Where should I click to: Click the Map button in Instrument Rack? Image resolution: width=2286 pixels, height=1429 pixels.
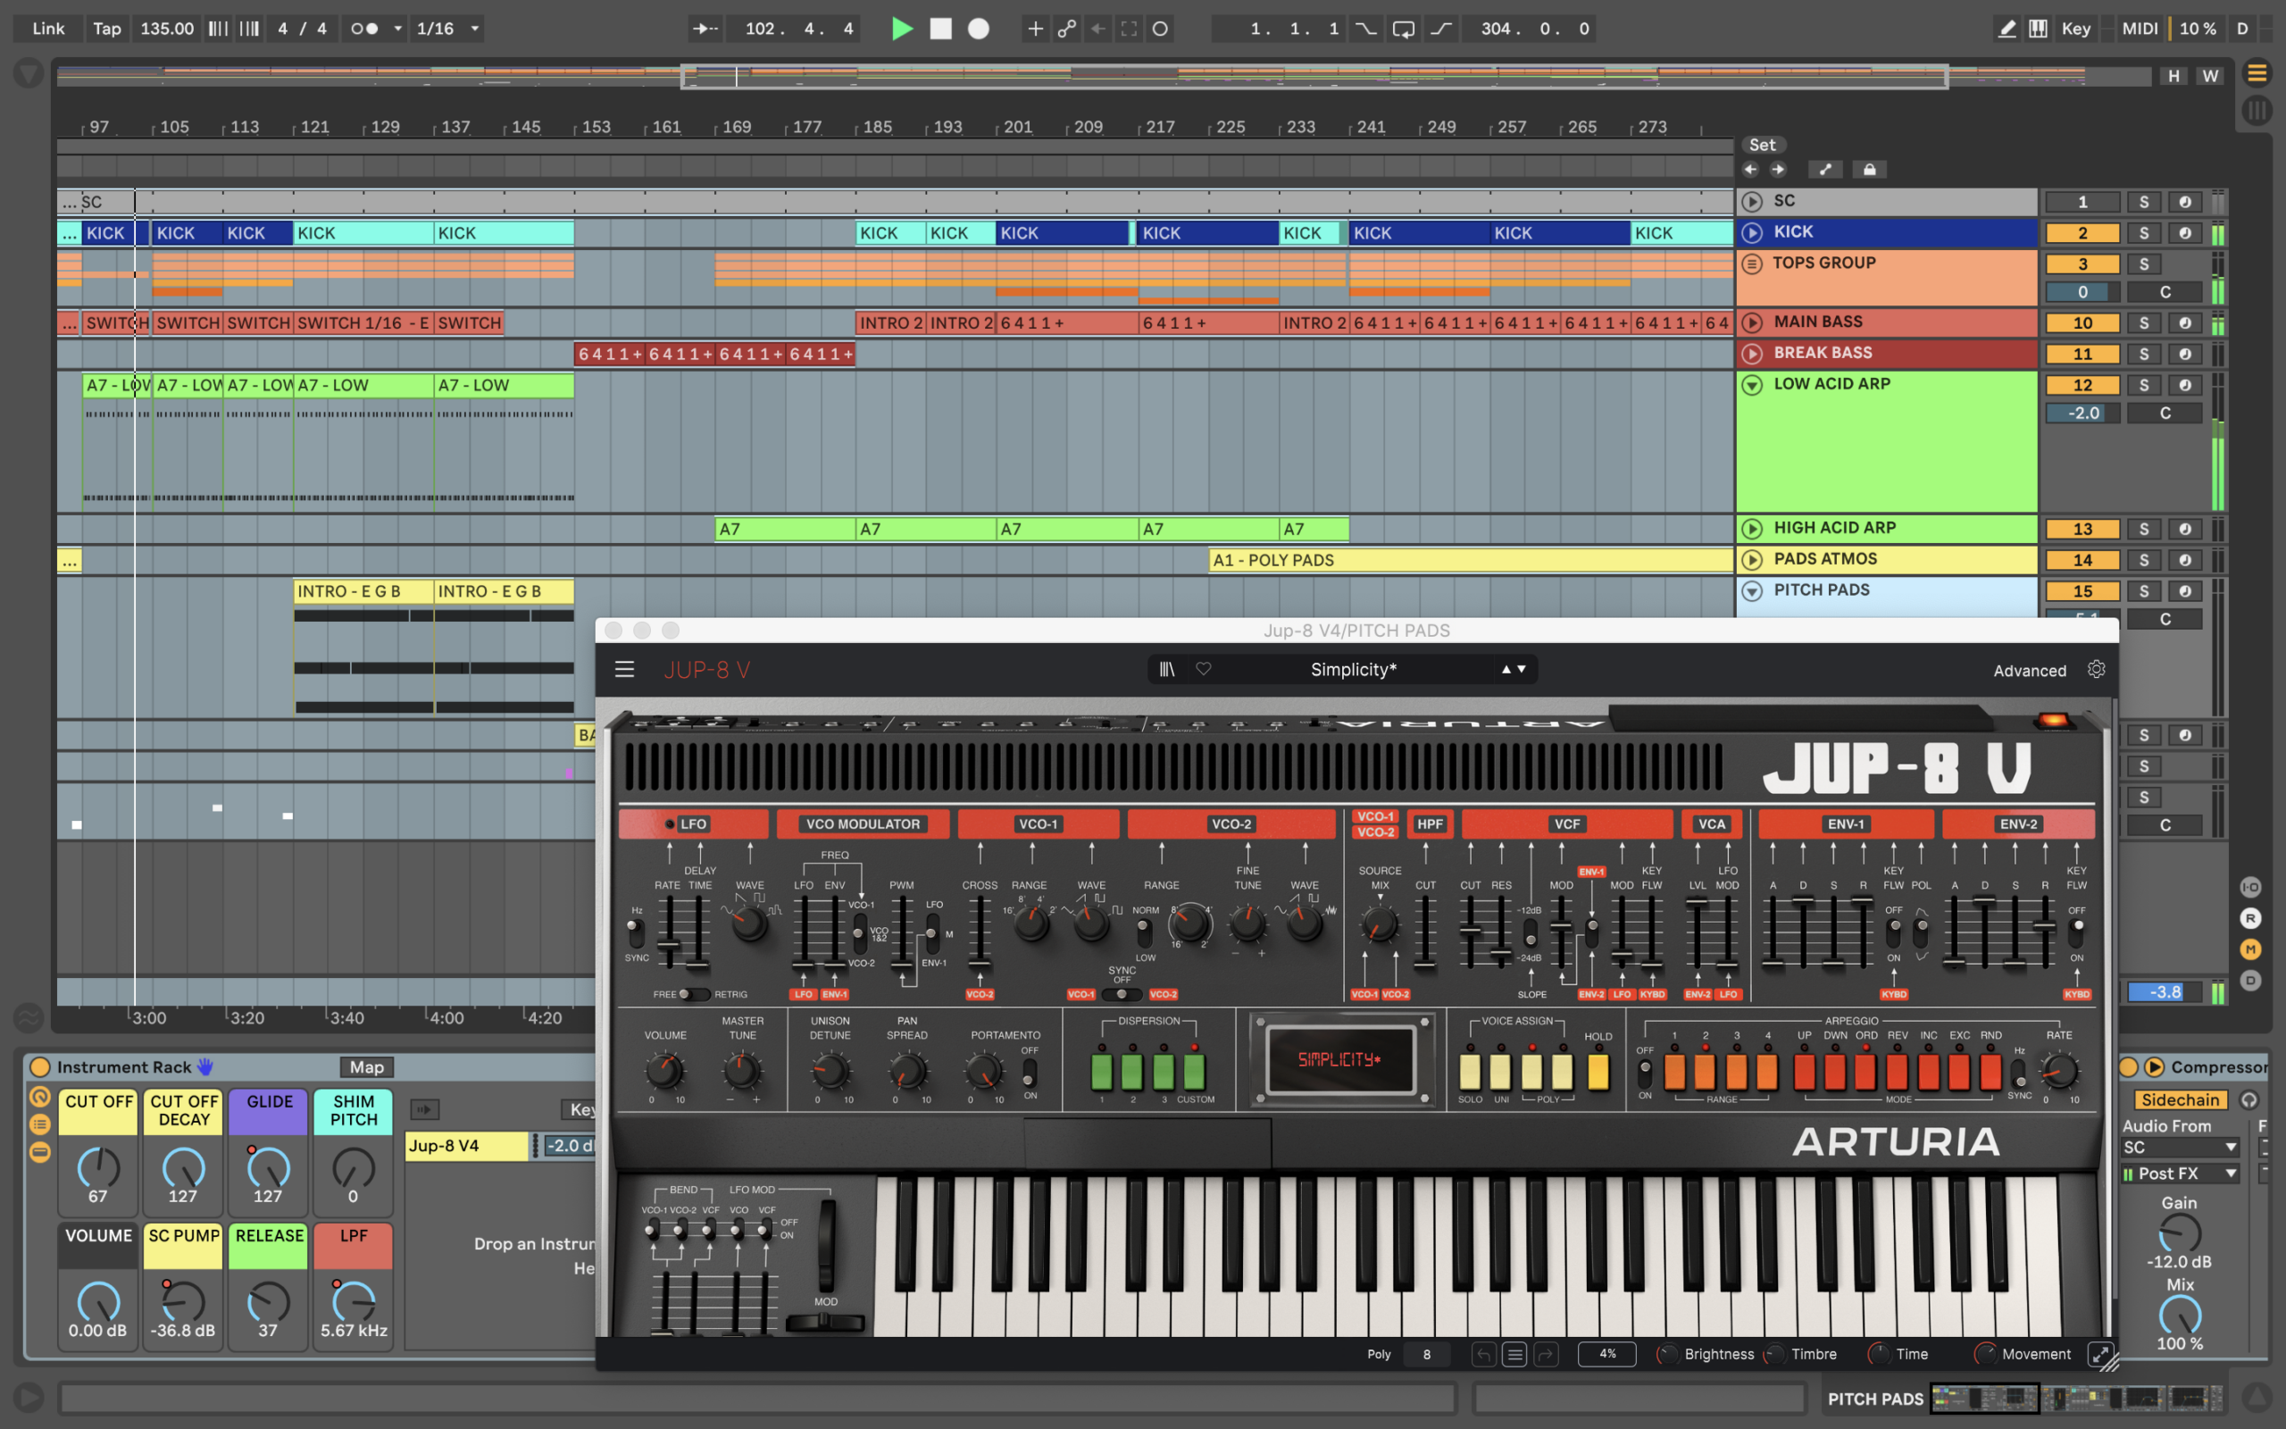tap(366, 1067)
